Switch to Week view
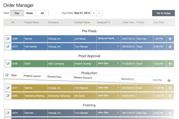 (29, 13)
